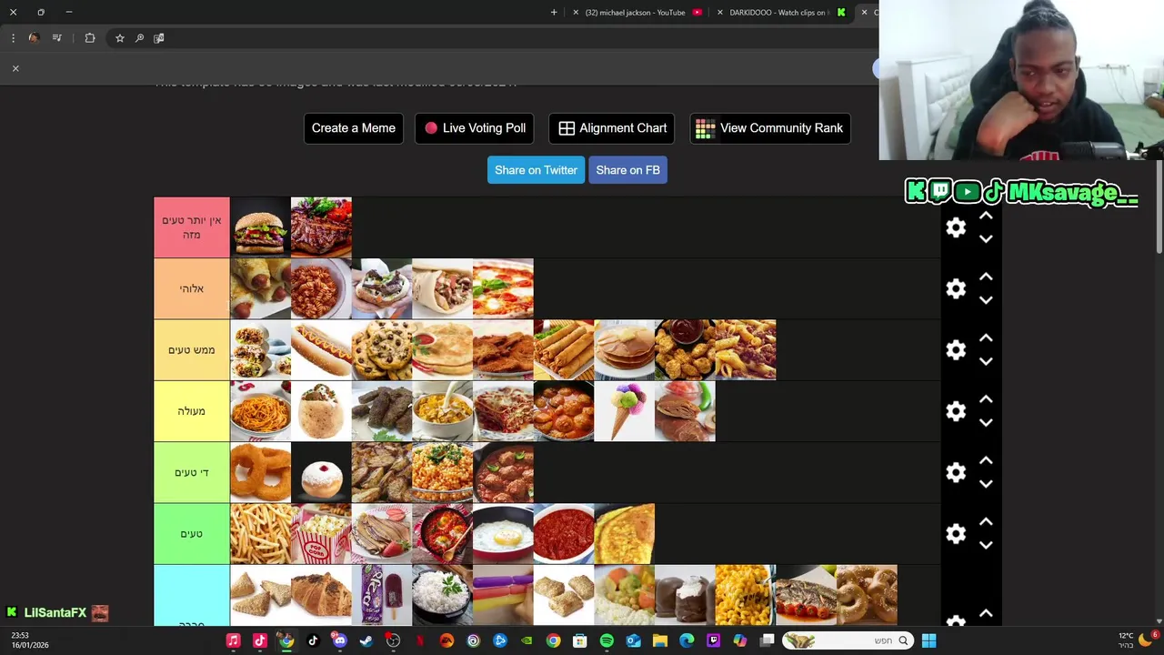Open the media controls icon in the toolbar

(x=57, y=38)
